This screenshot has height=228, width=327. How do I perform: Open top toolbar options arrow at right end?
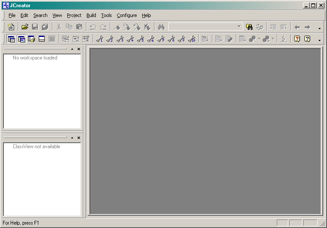319,28
